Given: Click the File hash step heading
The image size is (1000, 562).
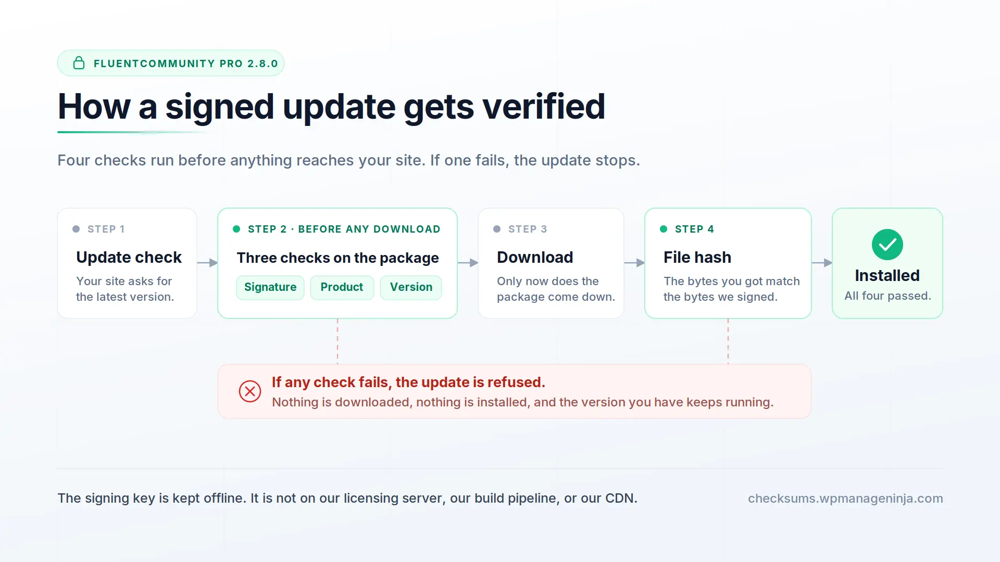Looking at the screenshot, I should [x=697, y=257].
